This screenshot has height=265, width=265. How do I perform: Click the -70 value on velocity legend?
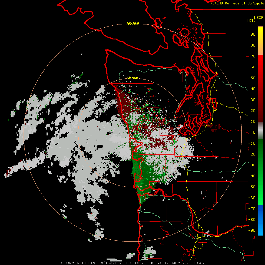(x=252, y=209)
